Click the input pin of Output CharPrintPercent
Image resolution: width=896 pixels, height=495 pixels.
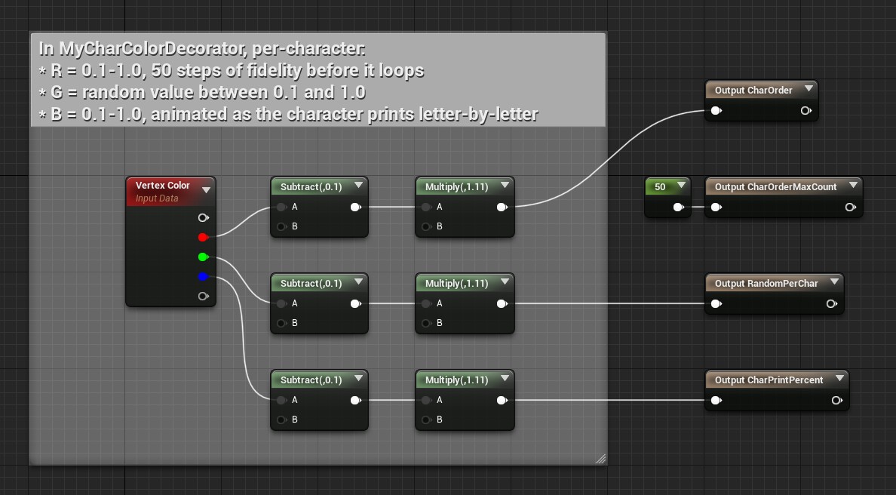[716, 401]
